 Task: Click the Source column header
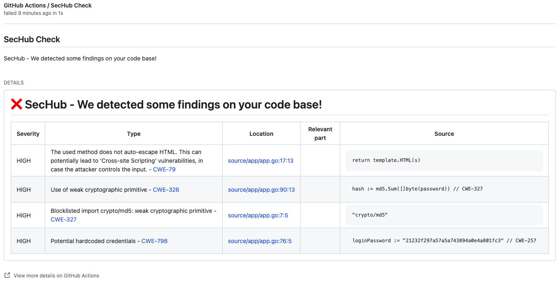[444, 134]
